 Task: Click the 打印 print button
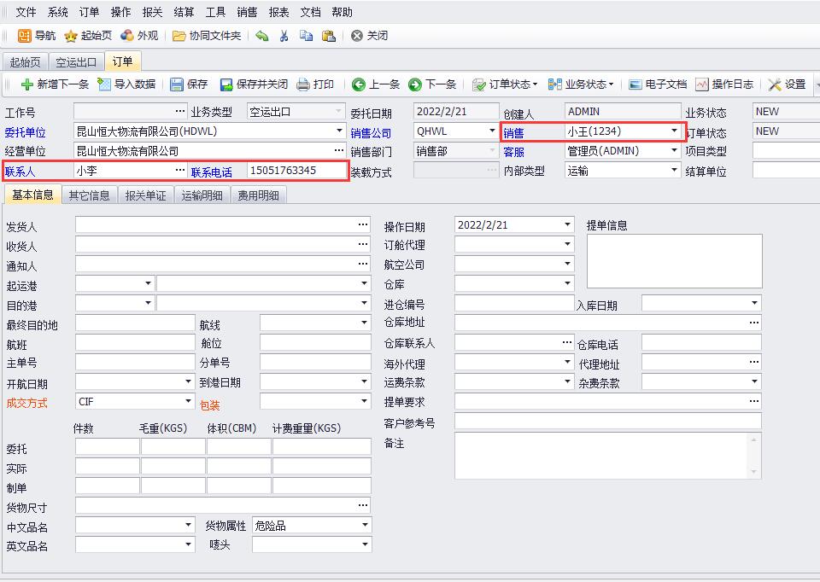(x=315, y=84)
